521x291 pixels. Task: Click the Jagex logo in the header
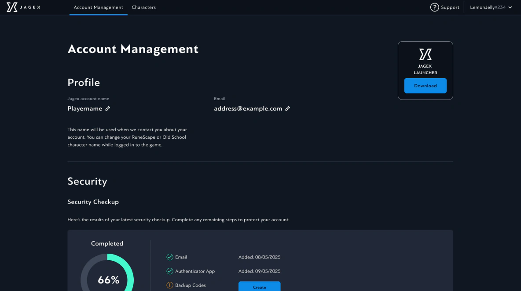tap(23, 7)
